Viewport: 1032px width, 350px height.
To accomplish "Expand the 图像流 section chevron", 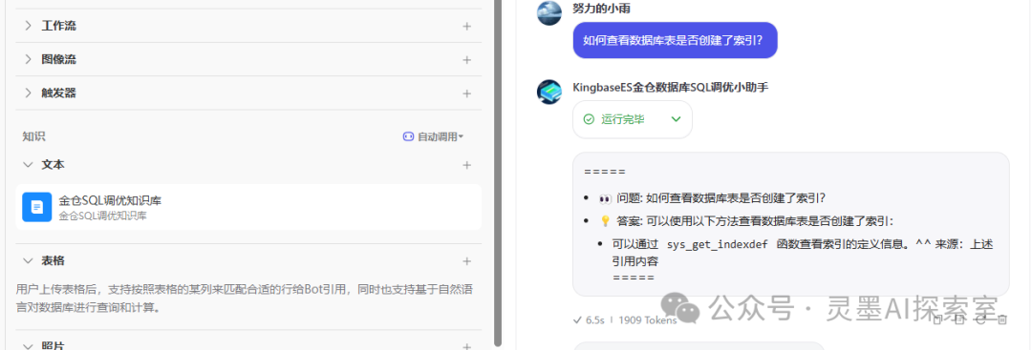I will tap(28, 59).
